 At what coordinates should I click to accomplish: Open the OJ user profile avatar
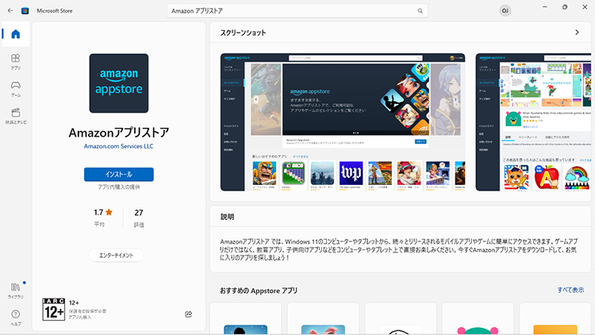505,10
